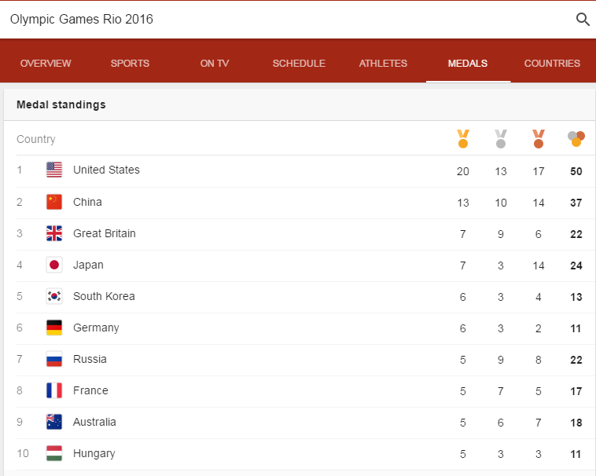
Task: Click the total medals column icon
Action: pyautogui.click(x=576, y=139)
